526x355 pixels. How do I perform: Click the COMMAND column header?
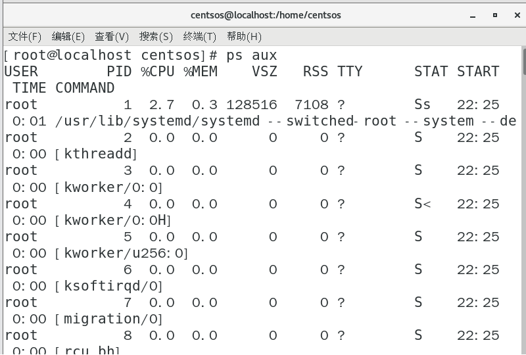point(85,88)
